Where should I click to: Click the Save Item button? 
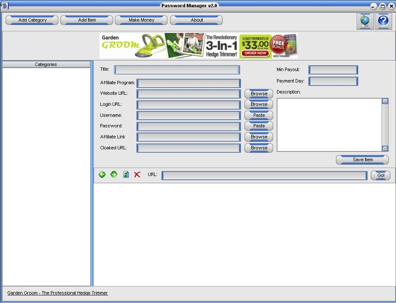362,160
